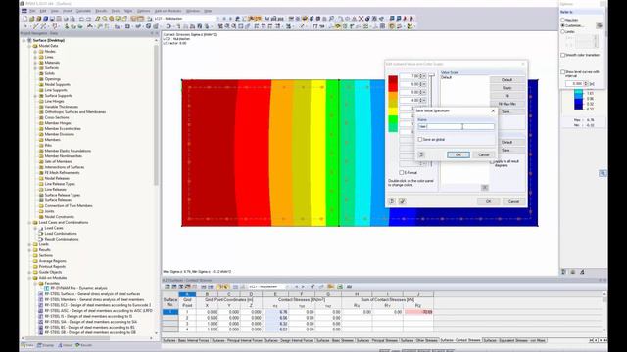This screenshot has width=627, height=352.
Task: Click the Open file icon in the toolbar
Action: 32,19
